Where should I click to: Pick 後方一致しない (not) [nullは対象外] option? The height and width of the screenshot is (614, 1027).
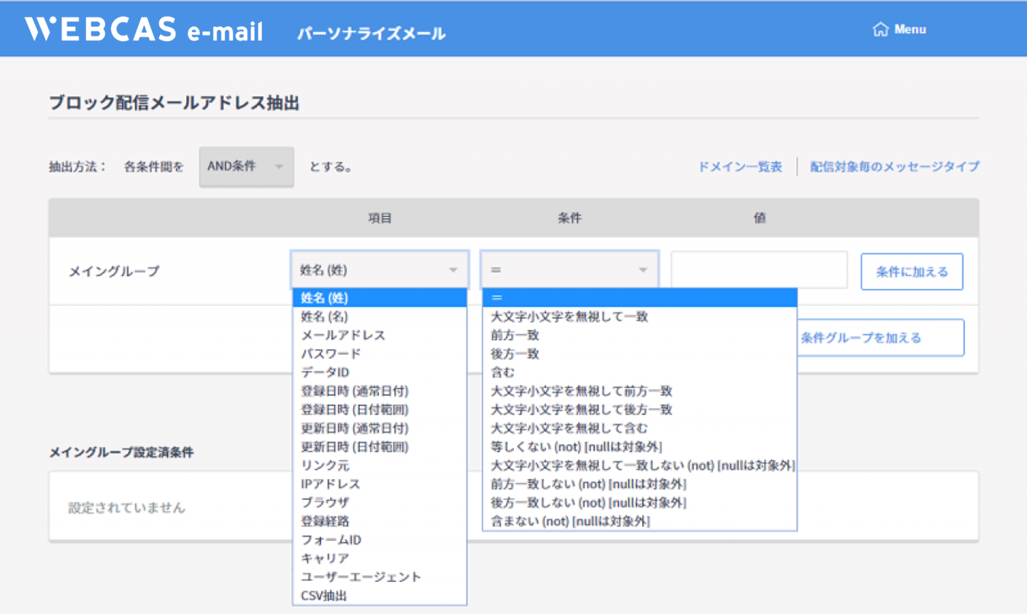(639, 502)
